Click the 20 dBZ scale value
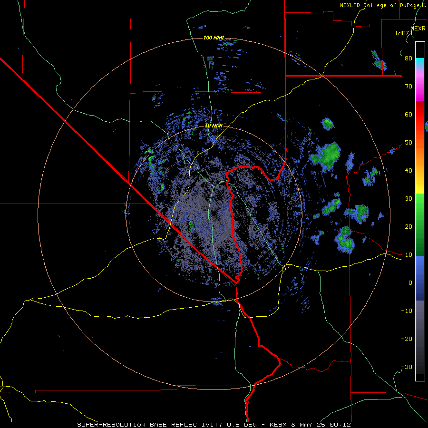Viewport: 428px width, 428px height. coord(409,227)
